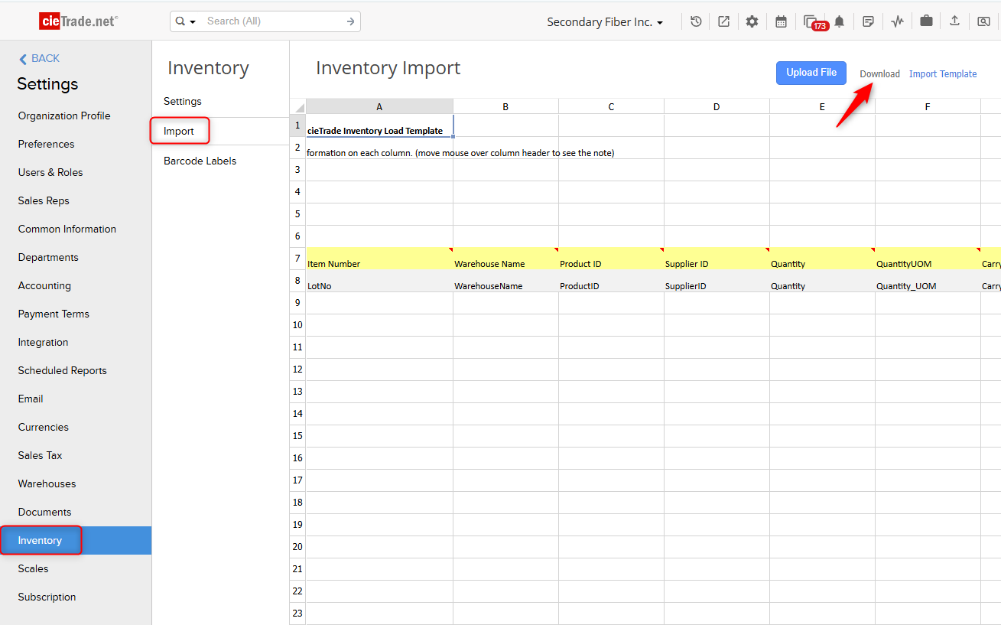Open the settings gear icon
This screenshot has height=625, width=1001.
[x=752, y=21]
